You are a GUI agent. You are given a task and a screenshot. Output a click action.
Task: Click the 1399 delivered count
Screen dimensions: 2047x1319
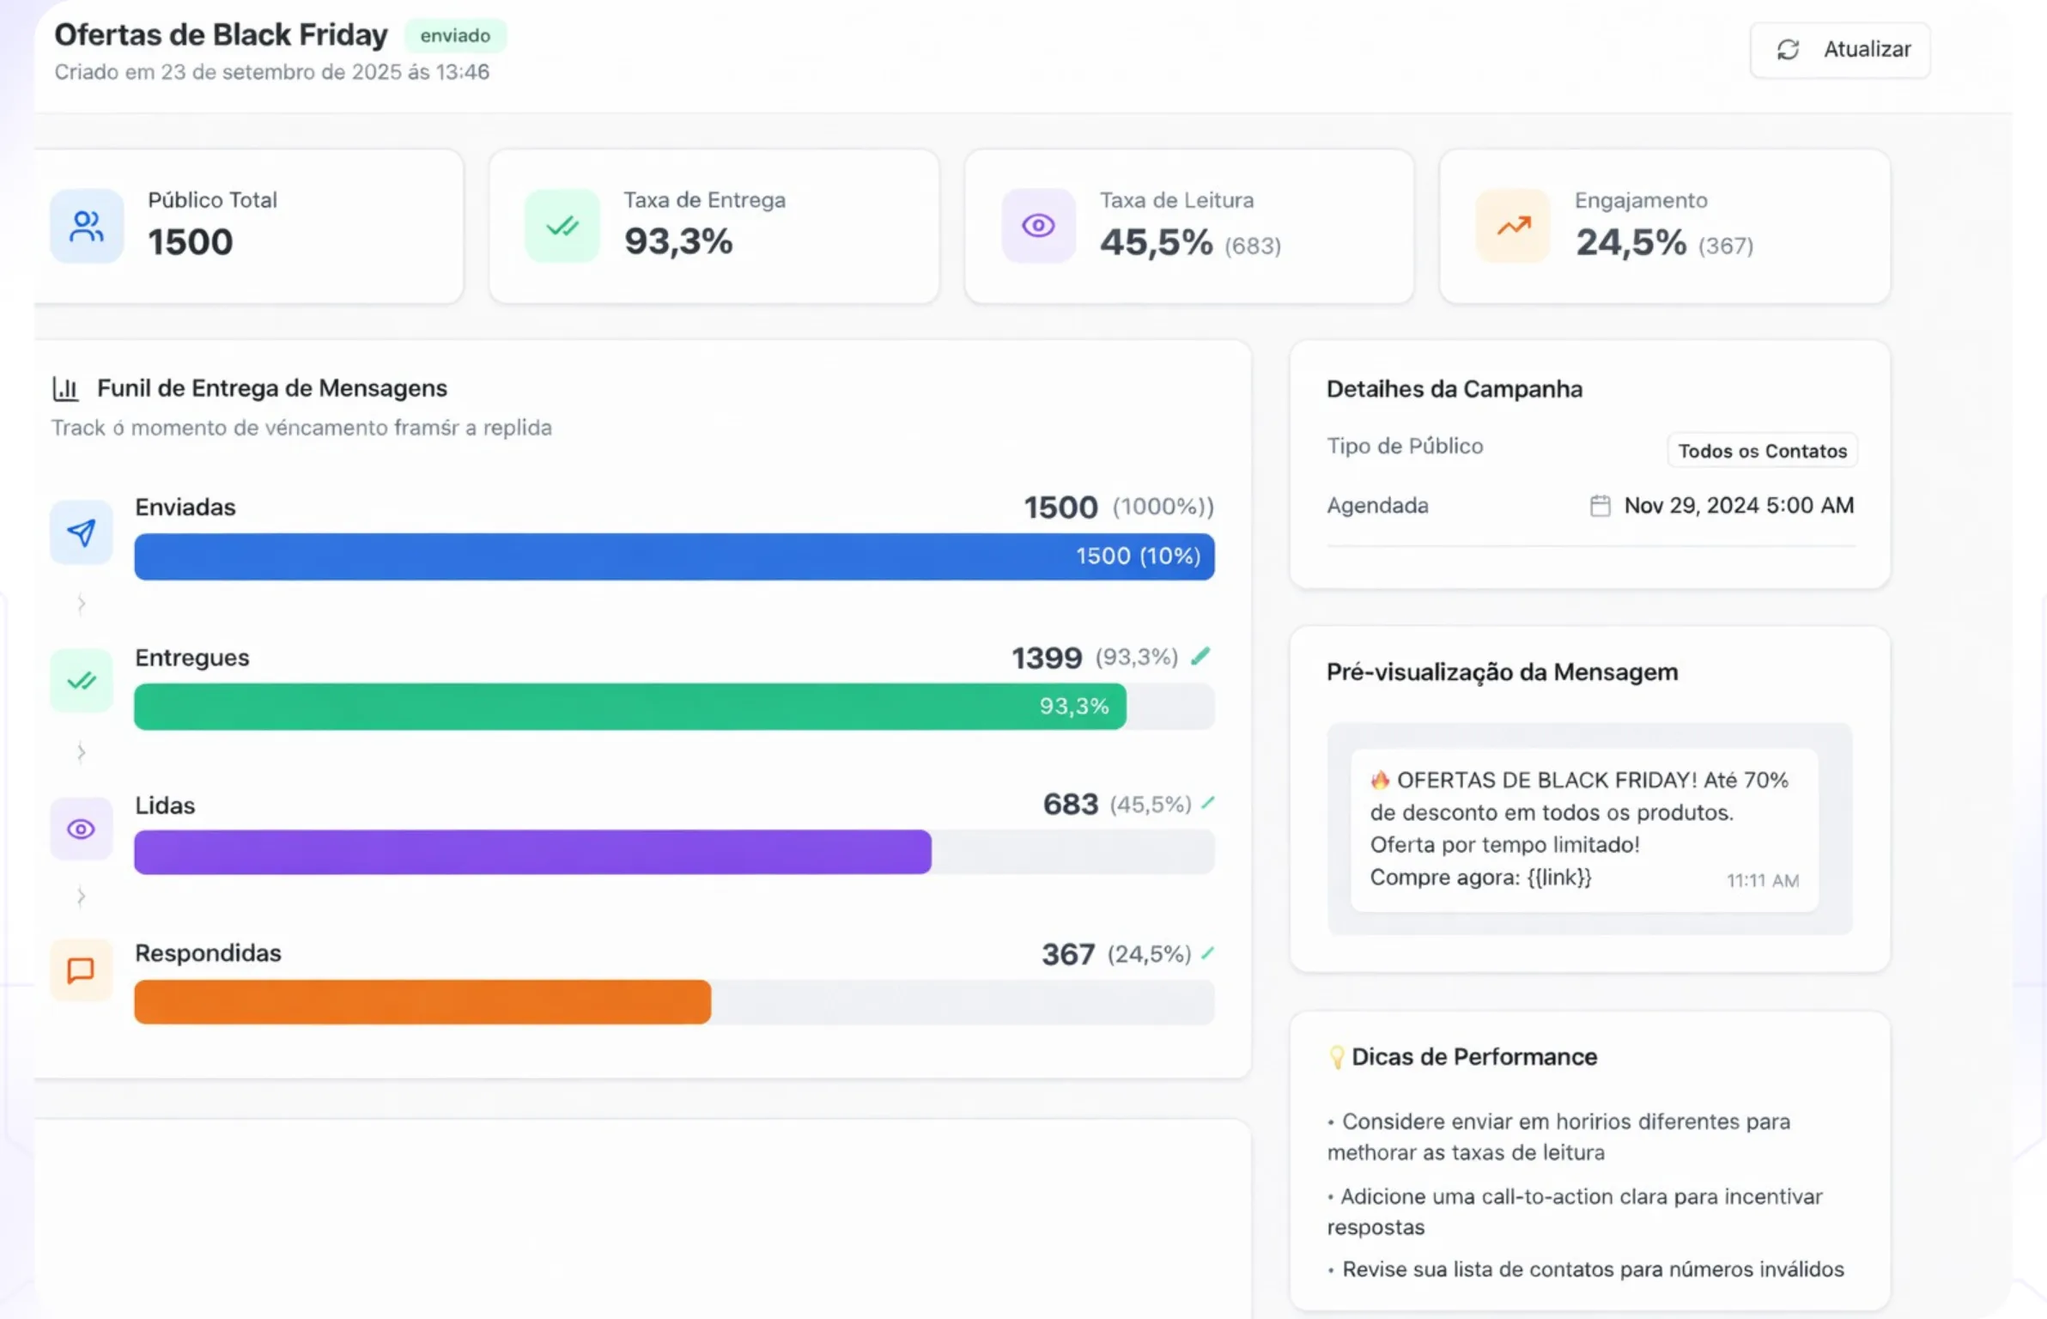click(x=1047, y=658)
